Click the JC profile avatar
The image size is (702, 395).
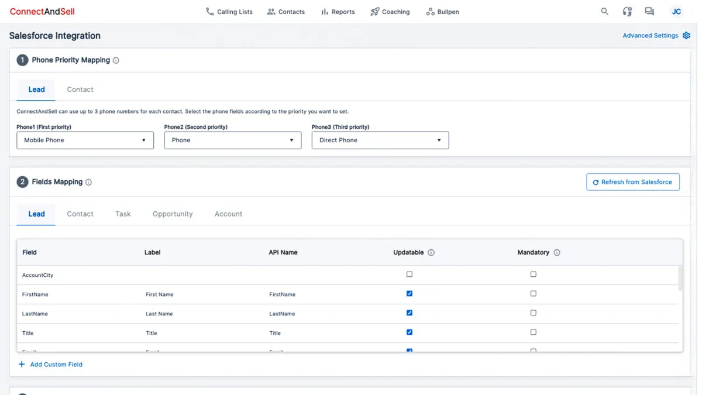676,11
